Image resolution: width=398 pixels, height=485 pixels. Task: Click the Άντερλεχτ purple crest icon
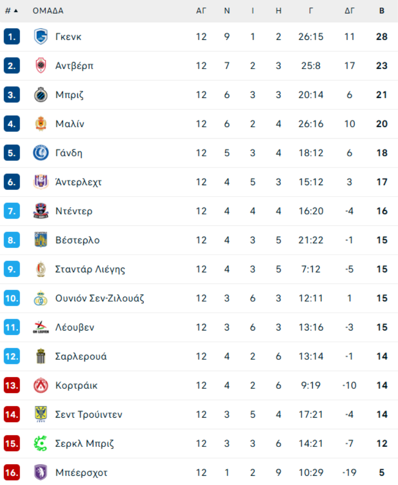[40, 182]
